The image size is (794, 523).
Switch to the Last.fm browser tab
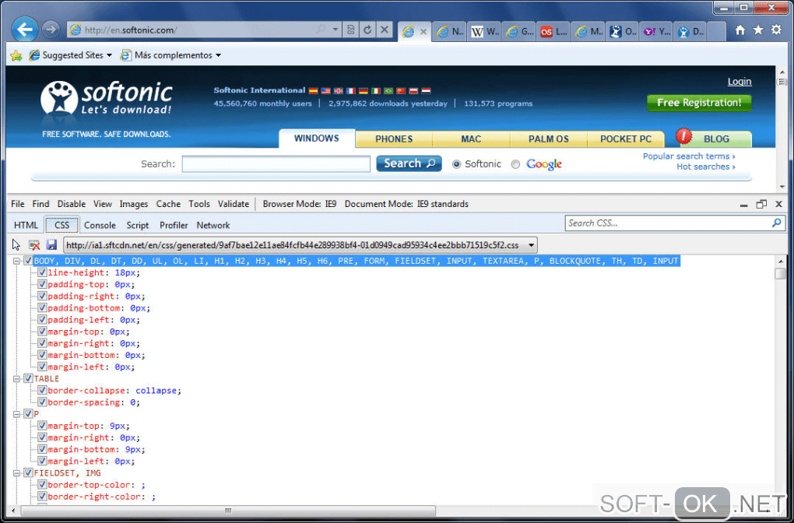point(553,31)
